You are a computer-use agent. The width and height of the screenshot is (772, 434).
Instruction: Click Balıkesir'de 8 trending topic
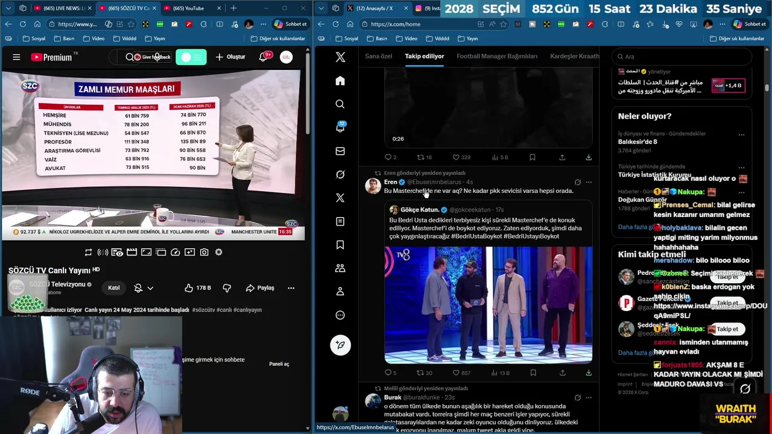(638, 142)
